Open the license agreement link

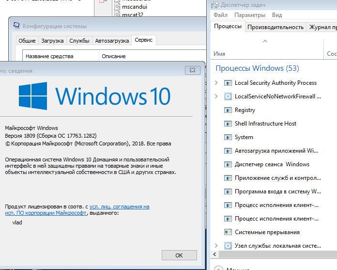click(119, 206)
